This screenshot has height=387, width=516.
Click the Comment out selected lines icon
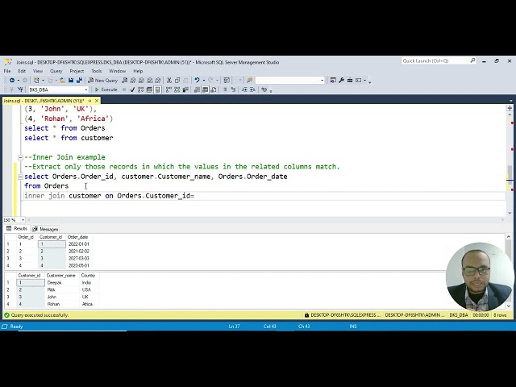point(225,89)
